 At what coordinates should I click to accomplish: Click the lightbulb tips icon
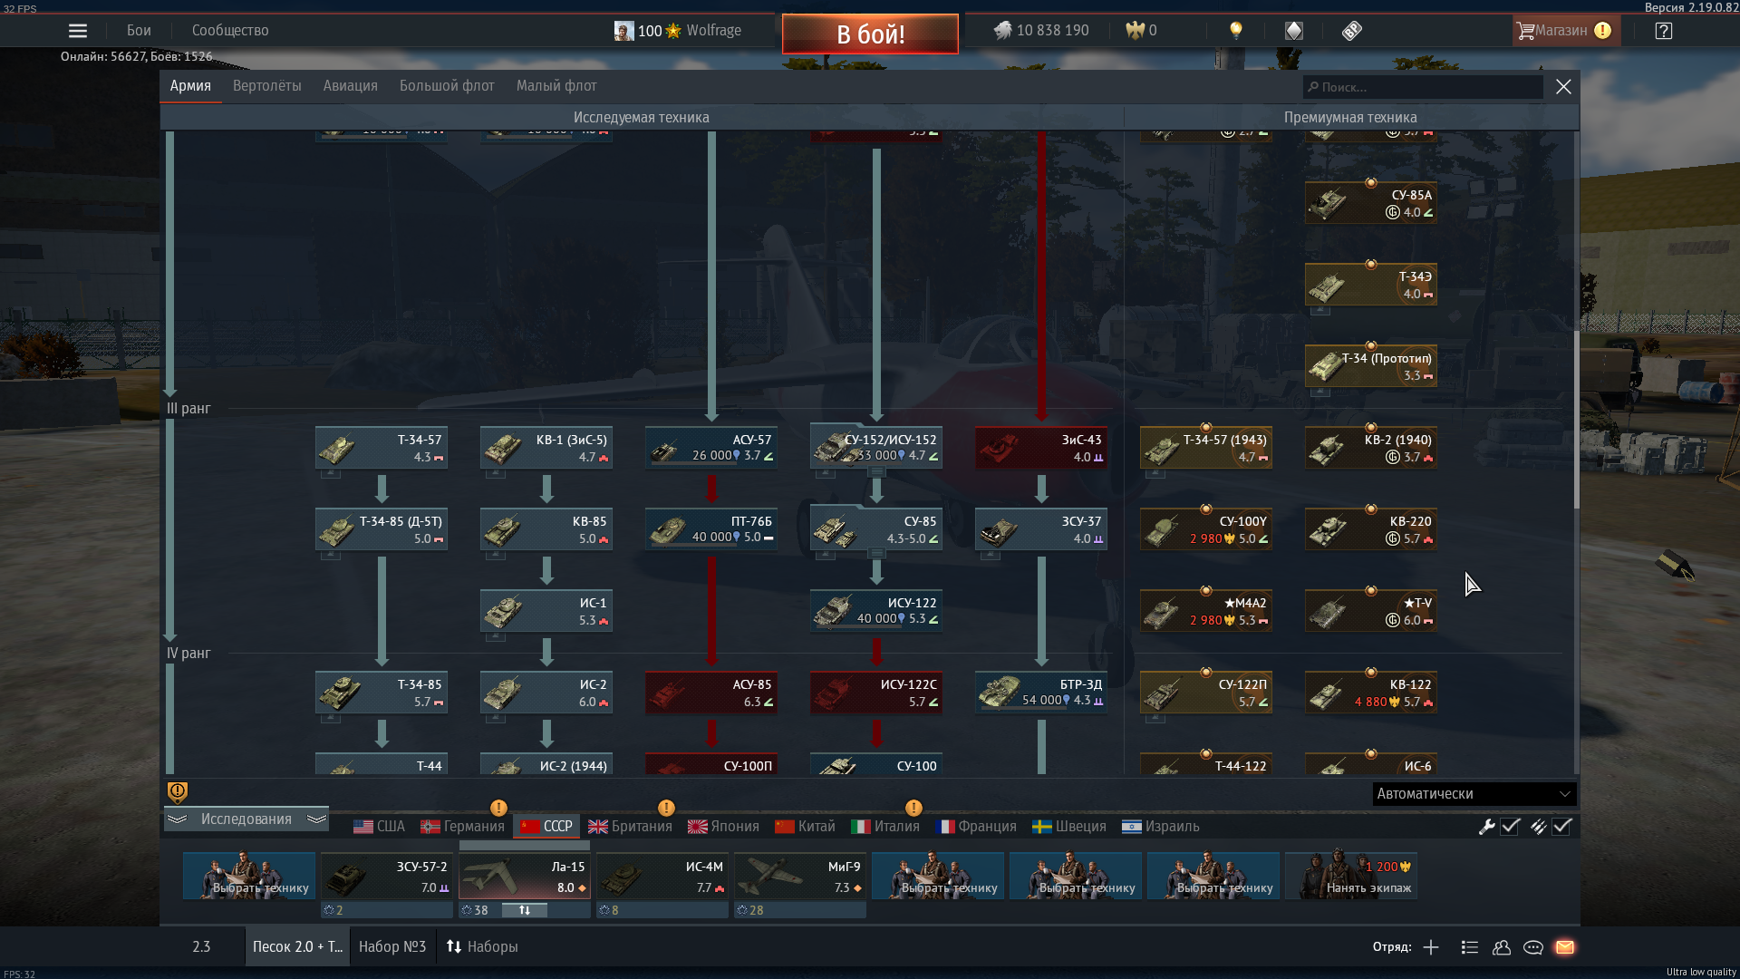pyautogui.click(x=1235, y=31)
